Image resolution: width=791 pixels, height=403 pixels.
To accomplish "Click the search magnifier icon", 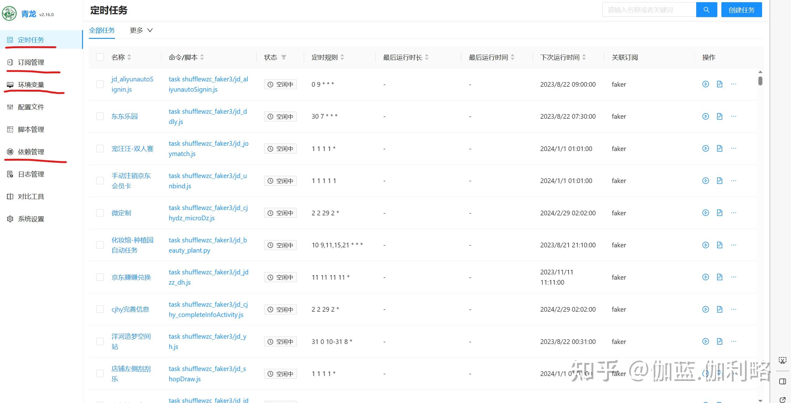I will [x=706, y=10].
